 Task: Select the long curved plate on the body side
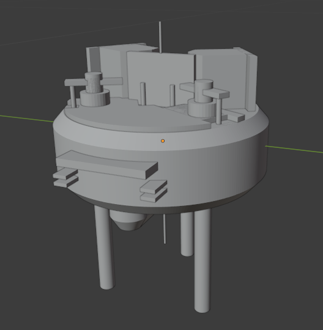click(107, 164)
